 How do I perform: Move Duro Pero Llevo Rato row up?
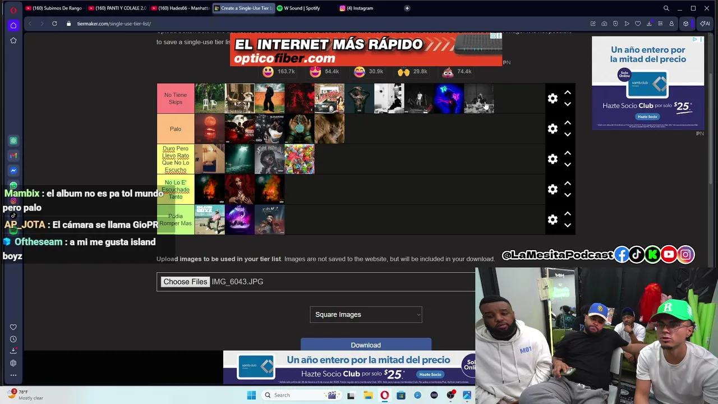(x=567, y=153)
